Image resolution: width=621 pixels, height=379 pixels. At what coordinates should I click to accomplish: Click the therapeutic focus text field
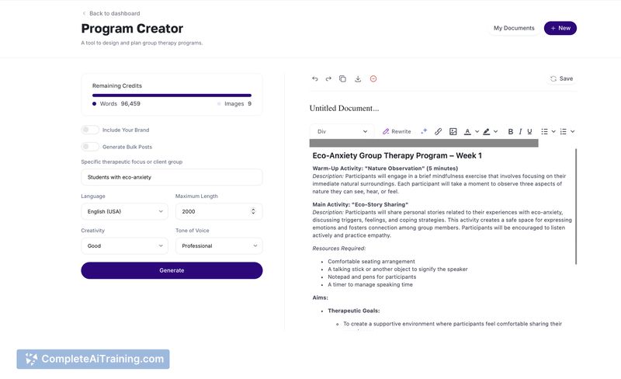172,177
